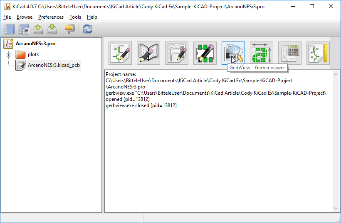Click the message panel scroll-down arrow
Screen dimensions: 341x223
(x=336, y=208)
